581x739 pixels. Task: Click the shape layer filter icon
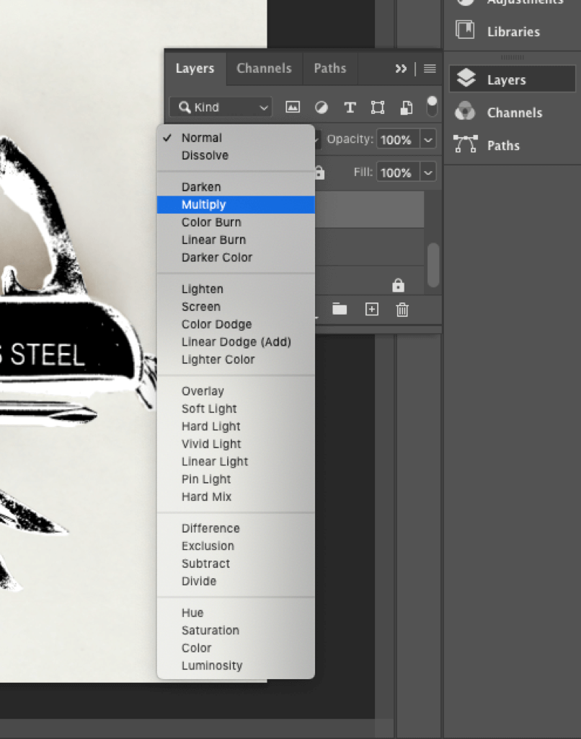coord(378,108)
